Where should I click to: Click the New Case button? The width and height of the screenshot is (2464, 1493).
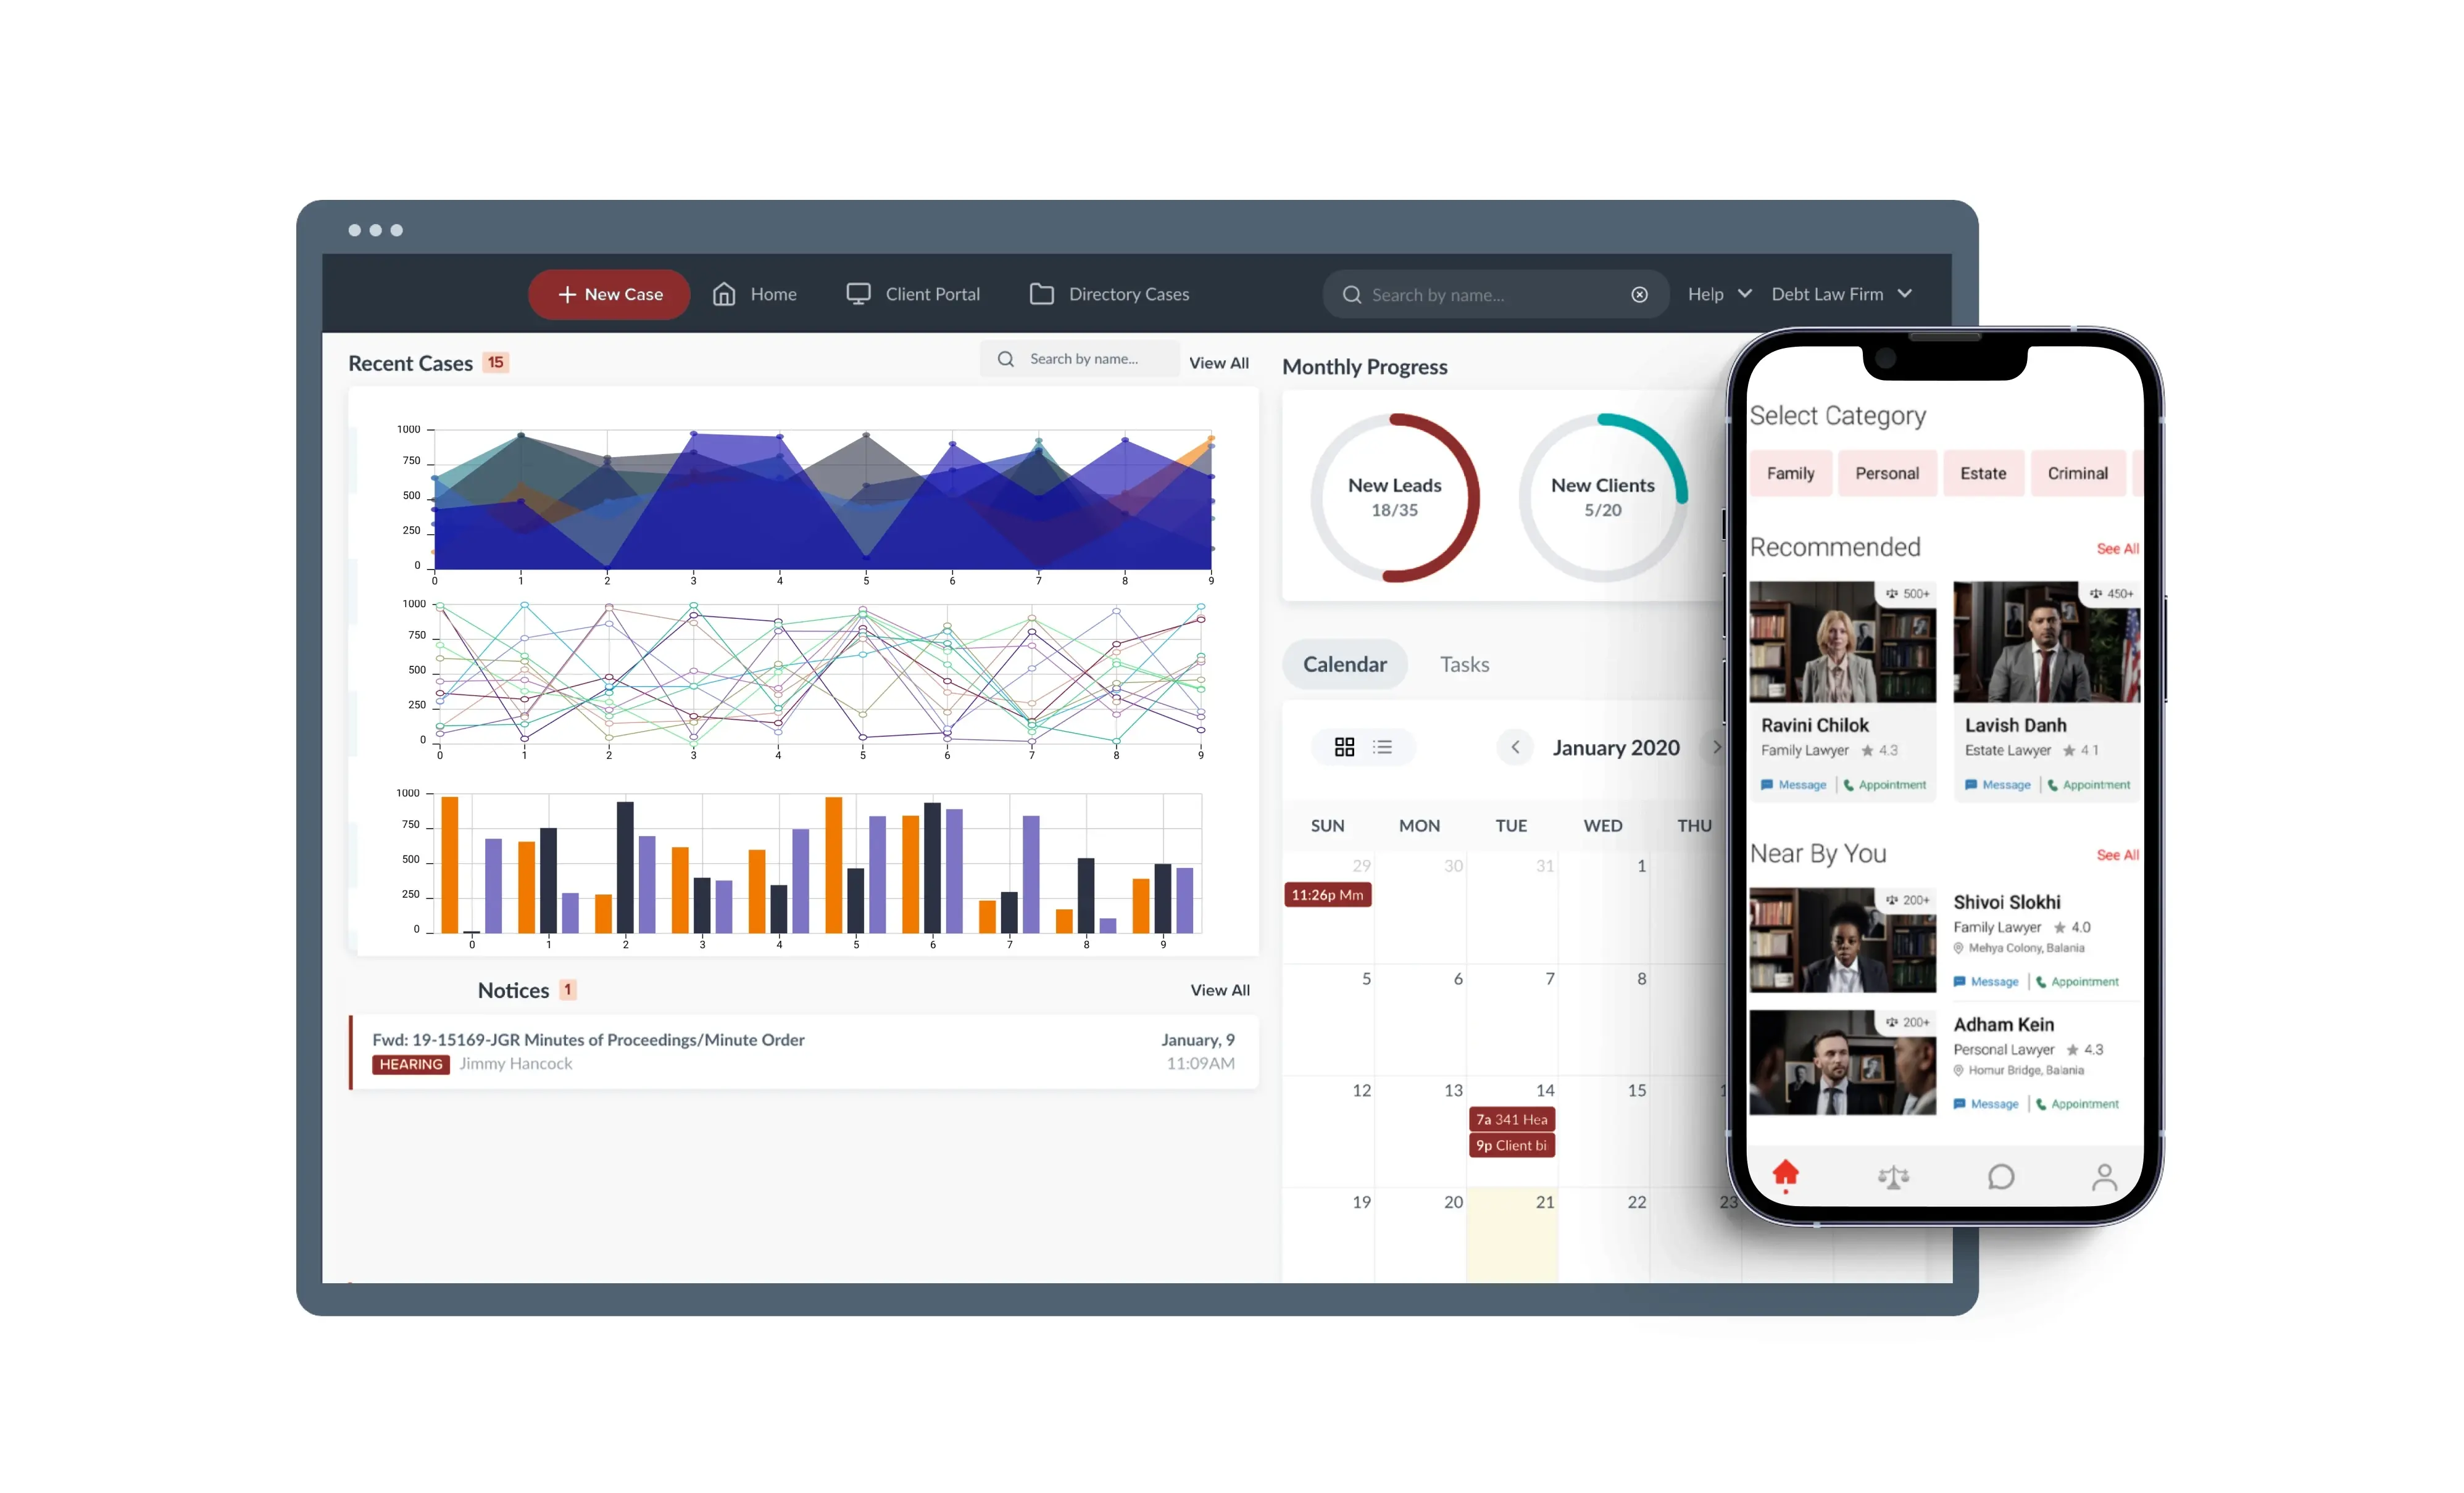(606, 294)
